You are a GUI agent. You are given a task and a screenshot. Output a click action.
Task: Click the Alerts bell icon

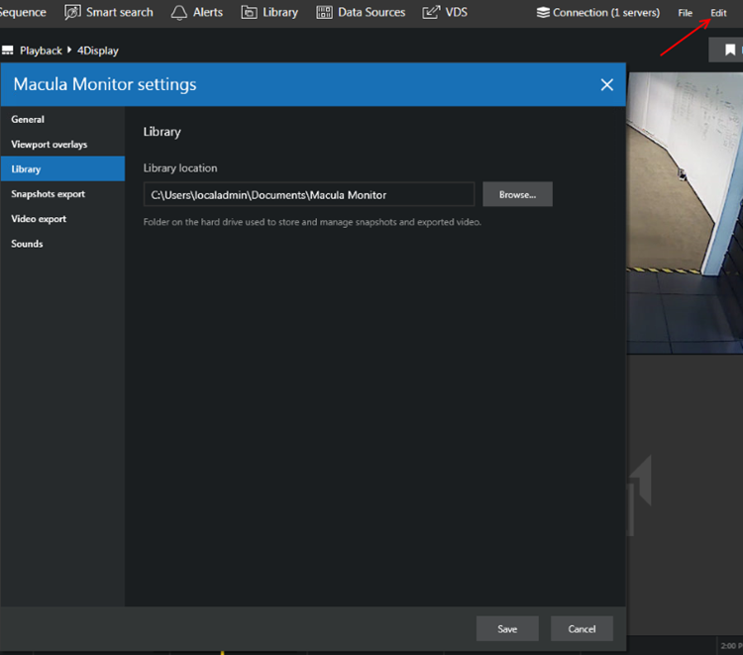point(179,13)
